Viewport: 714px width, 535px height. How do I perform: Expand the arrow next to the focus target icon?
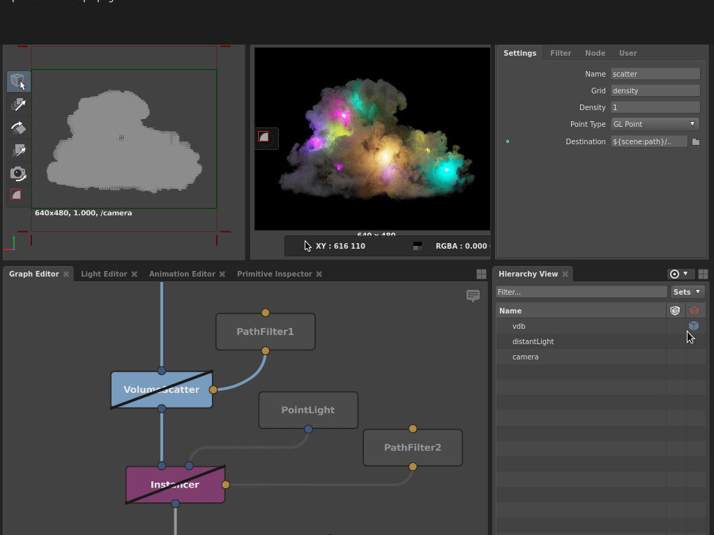pos(685,274)
